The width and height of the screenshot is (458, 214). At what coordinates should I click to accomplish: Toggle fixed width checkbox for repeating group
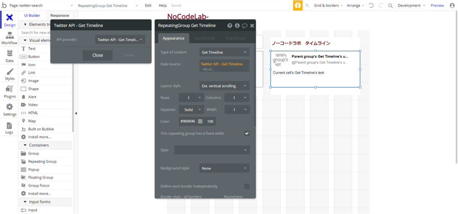click(x=247, y=134)
